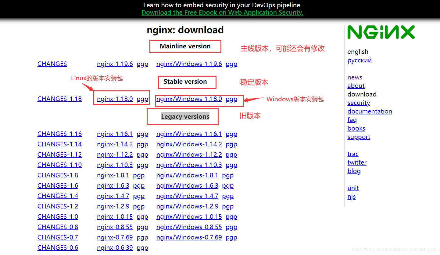This screenshot has width=440, height=255.
Task: Open the mainline CHANGES link
Action: [x=52, y=64]
